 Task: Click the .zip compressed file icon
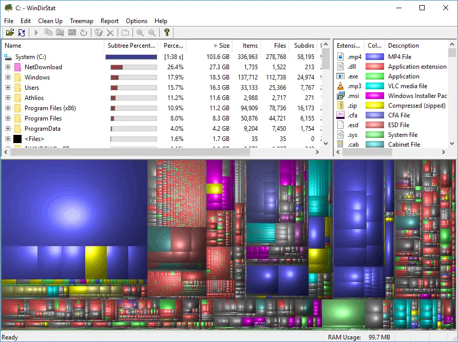click(340, 105)
